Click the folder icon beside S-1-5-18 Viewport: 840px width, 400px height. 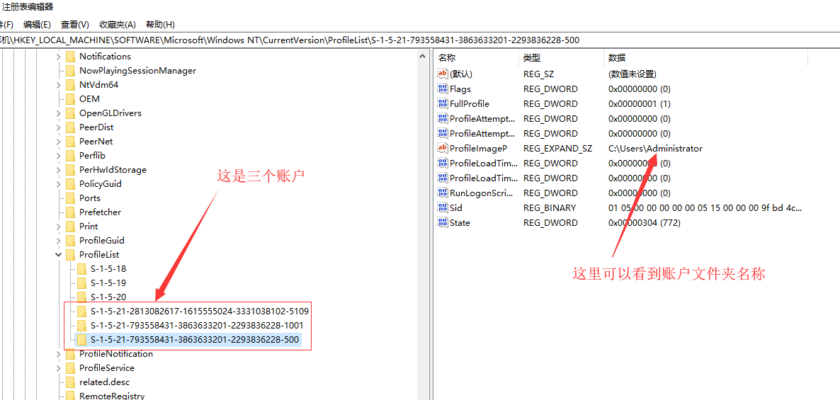(81, 269)
